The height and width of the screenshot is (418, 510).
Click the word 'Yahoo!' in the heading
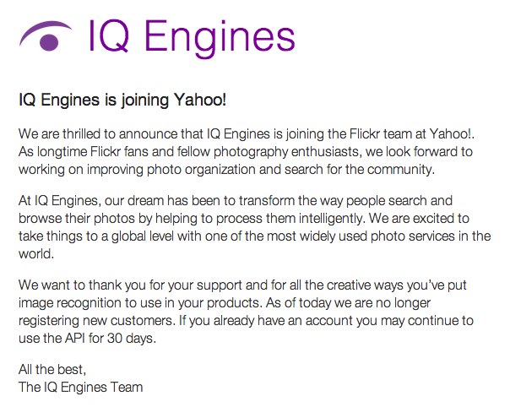pyautogui.click(x=202, y=101)
